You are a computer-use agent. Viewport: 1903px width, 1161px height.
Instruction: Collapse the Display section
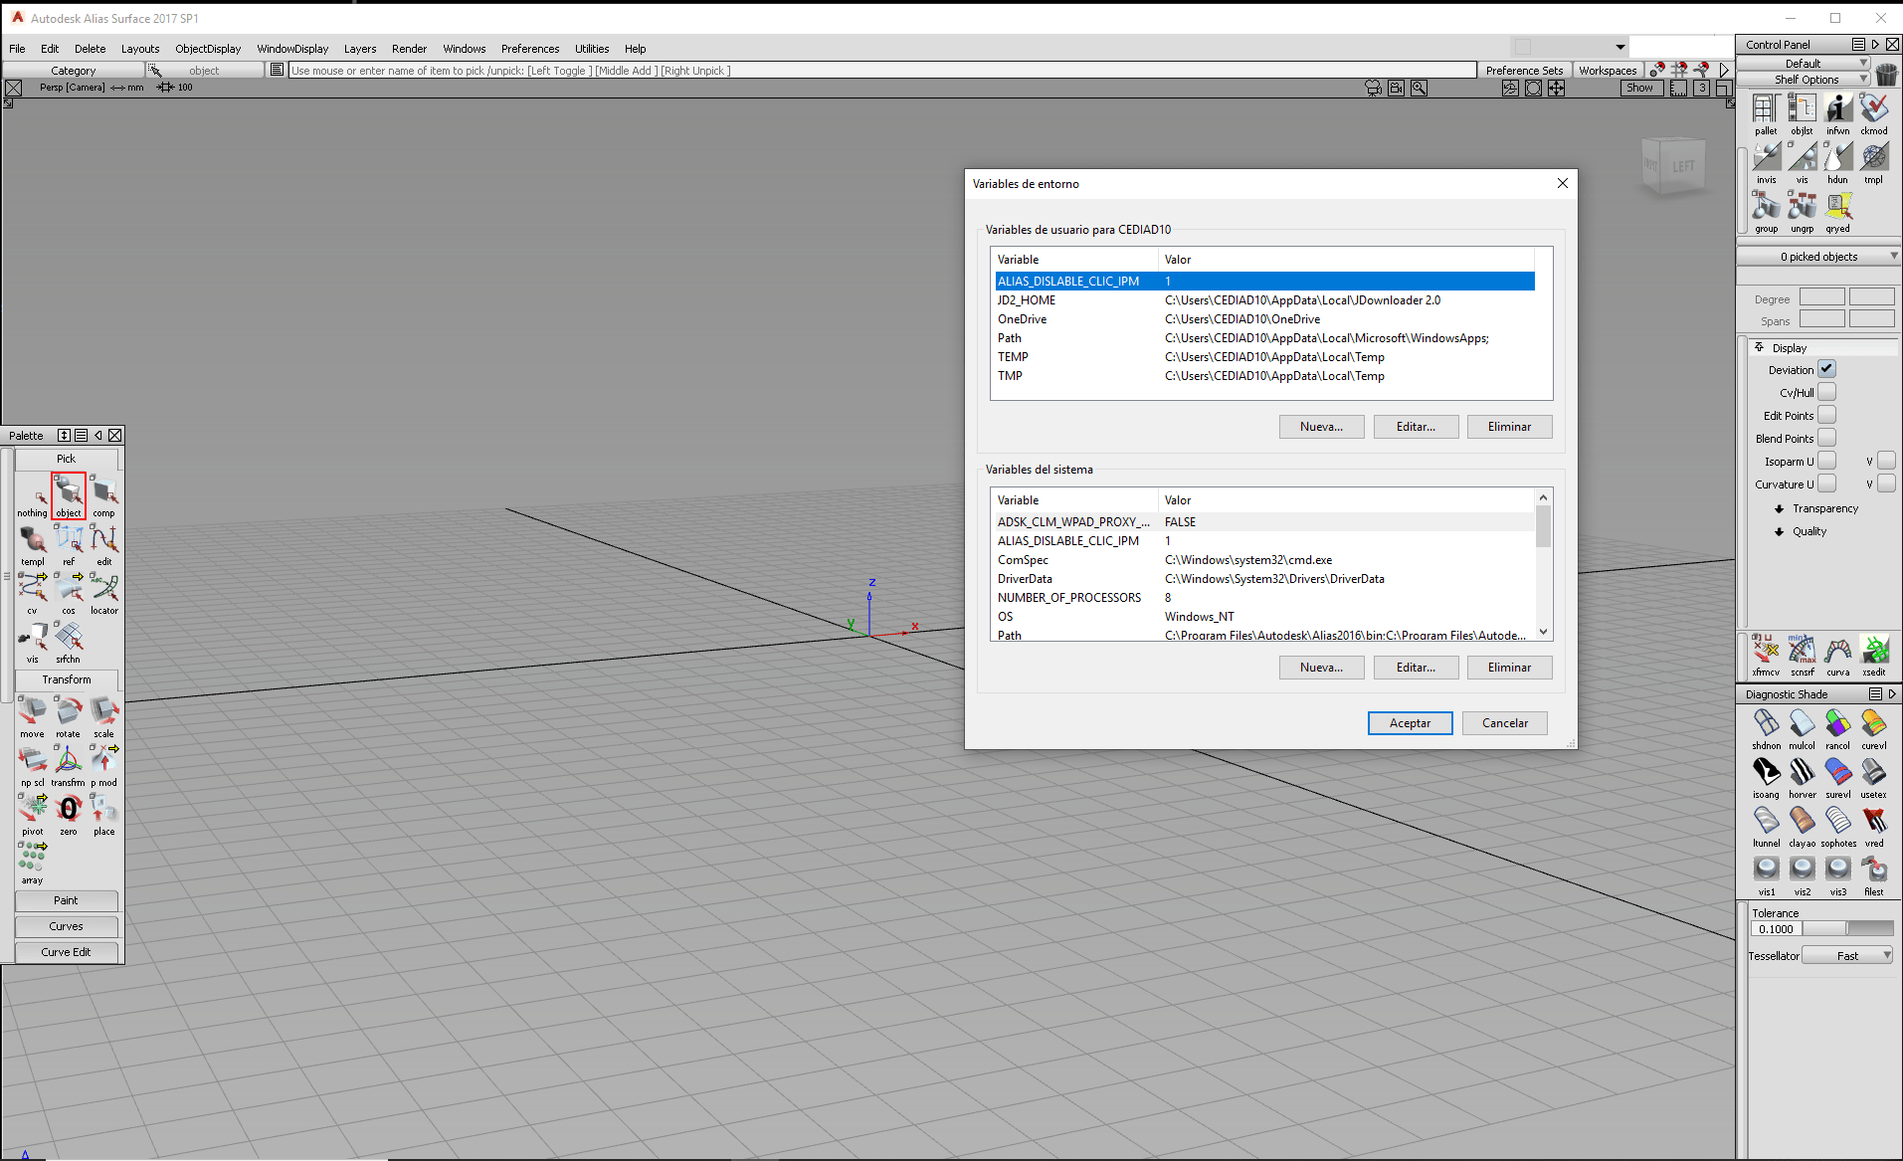(x=1759, y=347)
